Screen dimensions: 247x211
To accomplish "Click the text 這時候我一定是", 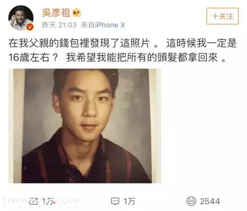I will [201, 43].
